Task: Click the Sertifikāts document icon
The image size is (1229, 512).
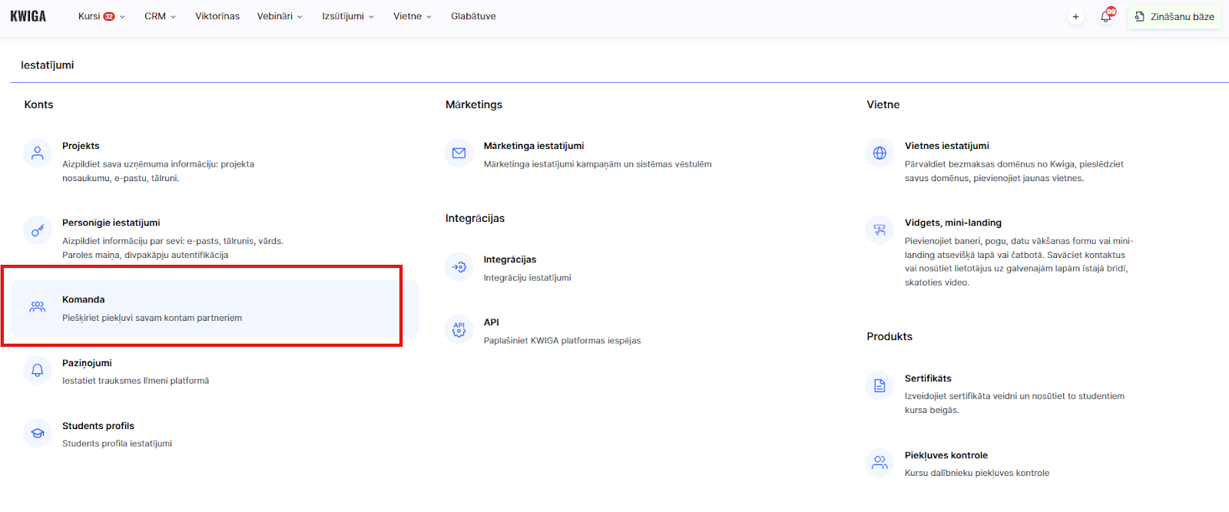Action: pyautogui.click(x=880, y=386)
